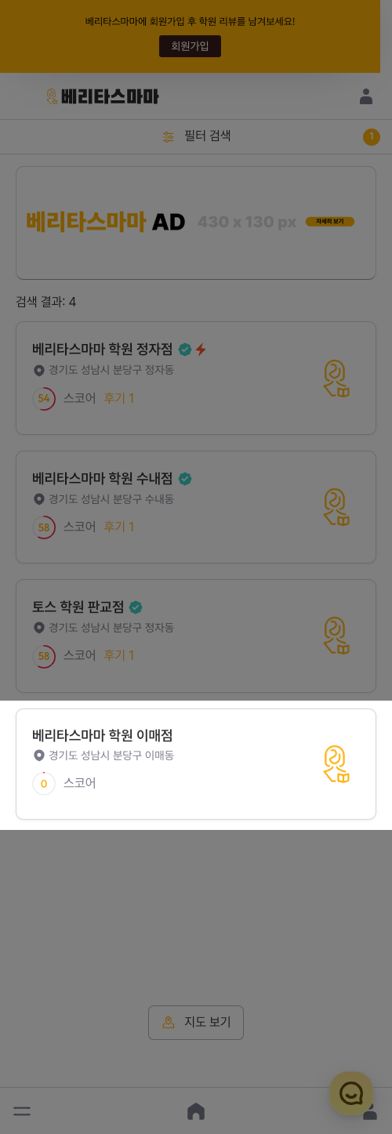Click the score 58 circle on 판교점
The image size is (392, 1134).
tap(44, 656)
